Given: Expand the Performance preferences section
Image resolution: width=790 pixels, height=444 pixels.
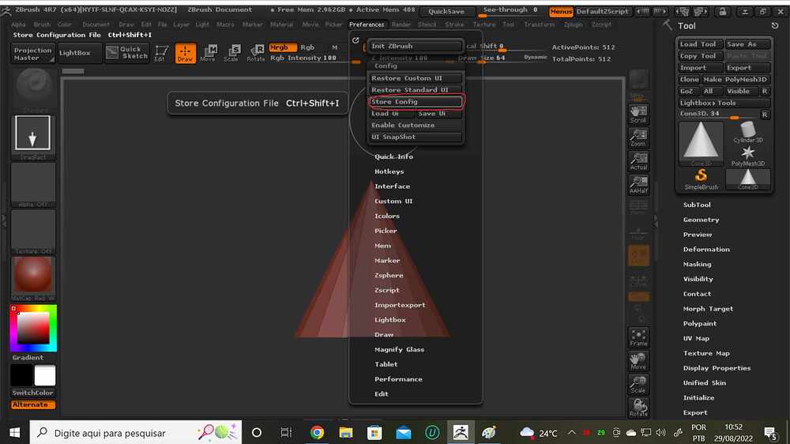Looking at the screenshot, I should click(398, 379).
